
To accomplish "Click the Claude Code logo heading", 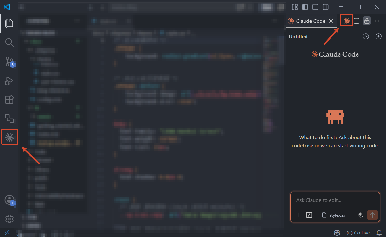I will click(335, 54).
